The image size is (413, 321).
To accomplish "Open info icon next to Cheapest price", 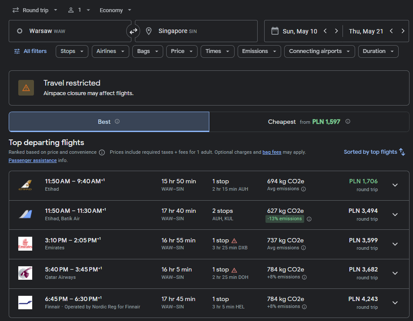I will tap(348, 122).
